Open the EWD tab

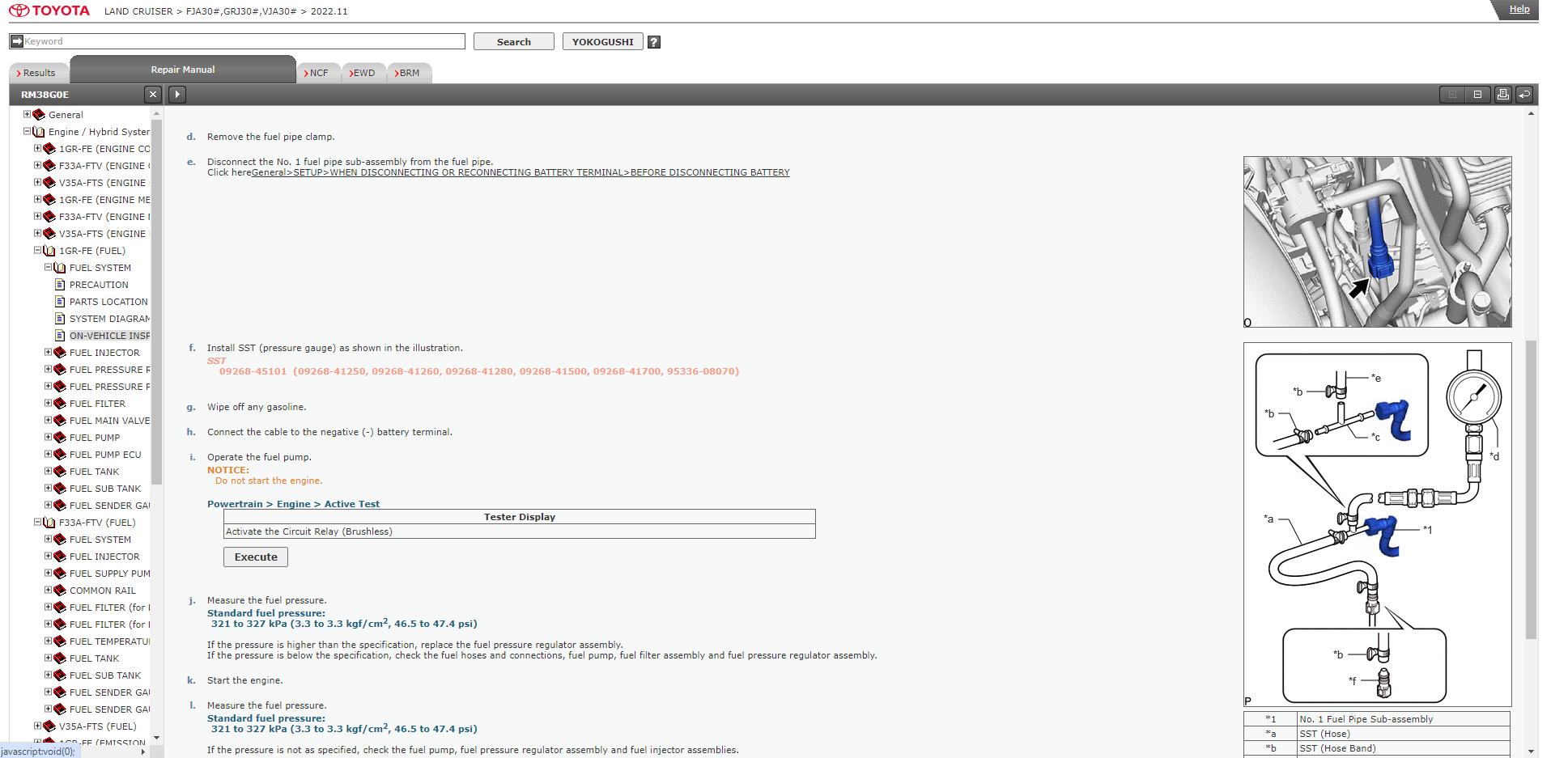(363, 73)
